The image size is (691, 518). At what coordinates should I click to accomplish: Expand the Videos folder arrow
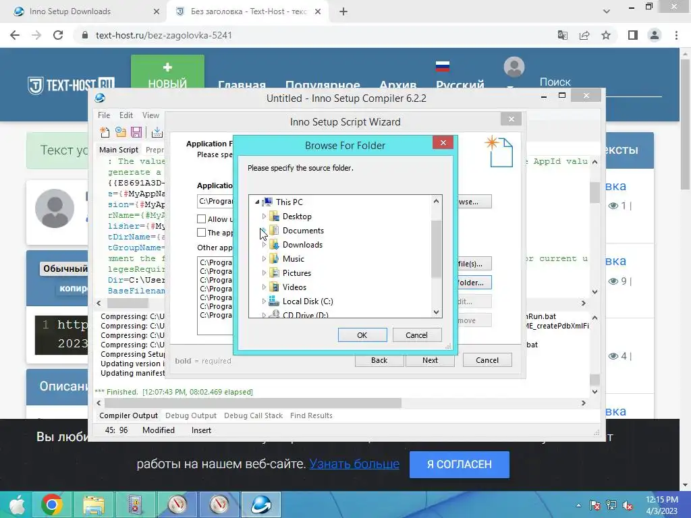(264, 287)
